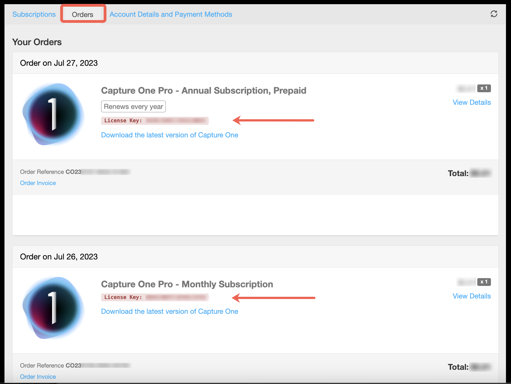Click download link under Monthly Subscription
Screen dimensions: 511x384
click(x=170, y=311)
